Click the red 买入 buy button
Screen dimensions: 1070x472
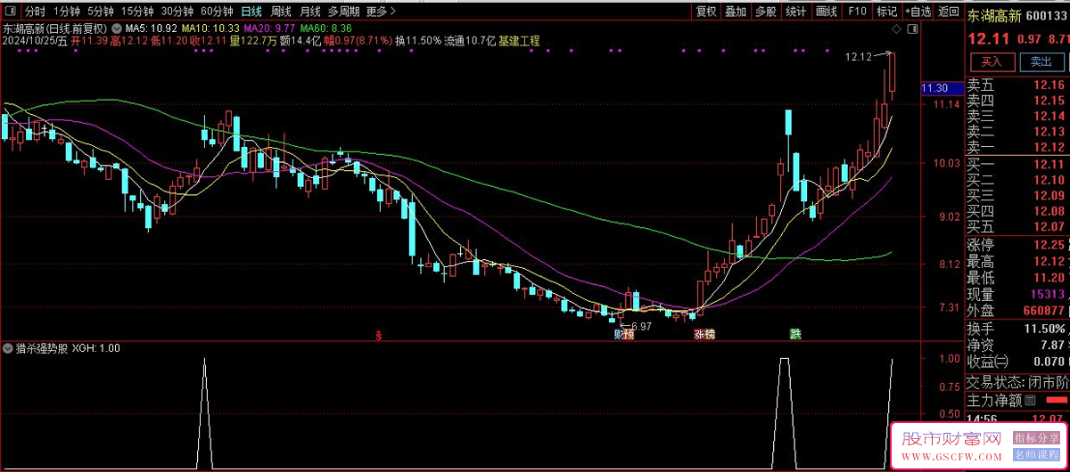tap(992, 61)
